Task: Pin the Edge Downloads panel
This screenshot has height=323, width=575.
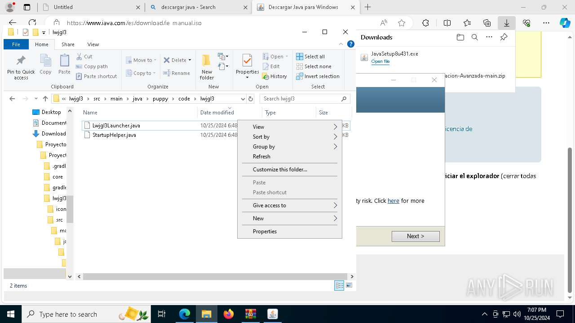Action: point(504,37)
